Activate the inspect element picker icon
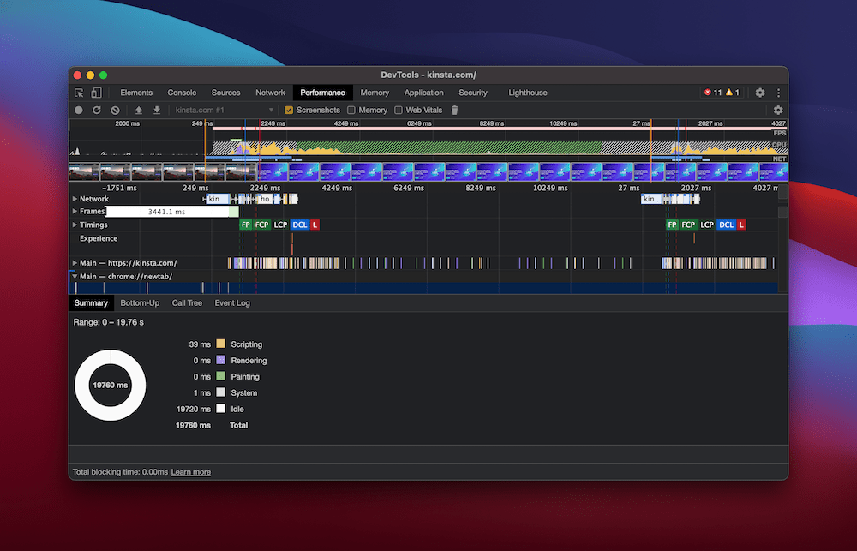This screenshot has width=857, height=551. (79, 93)
